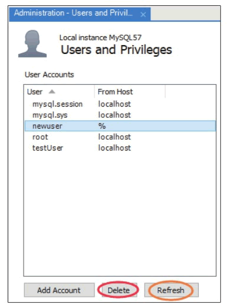This screenshot has width=229, height=308.
Task: Click the blank third column header
Action: click(191, 92)
